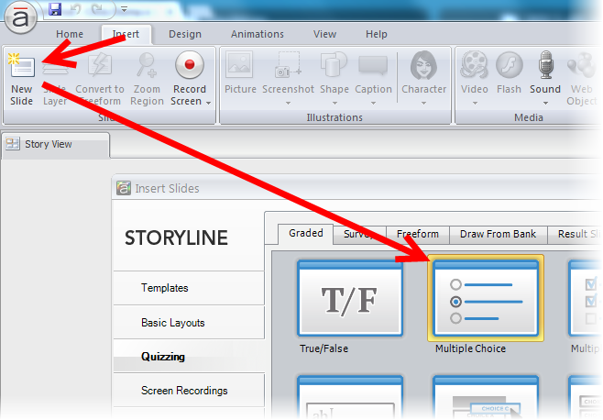
Task: Select Templates in Insert Slides sidebar
Action: 189,288
